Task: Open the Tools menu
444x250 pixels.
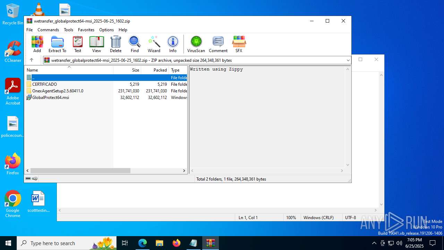Action: (x=68, y=30)
